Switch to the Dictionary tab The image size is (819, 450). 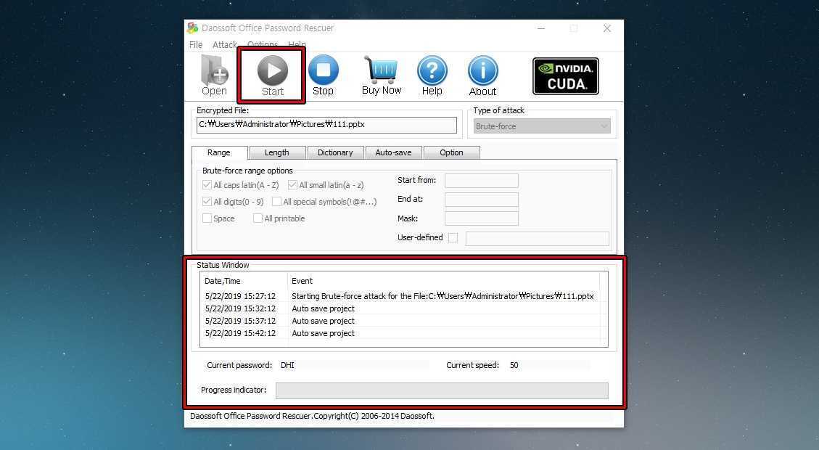point(335,152)
